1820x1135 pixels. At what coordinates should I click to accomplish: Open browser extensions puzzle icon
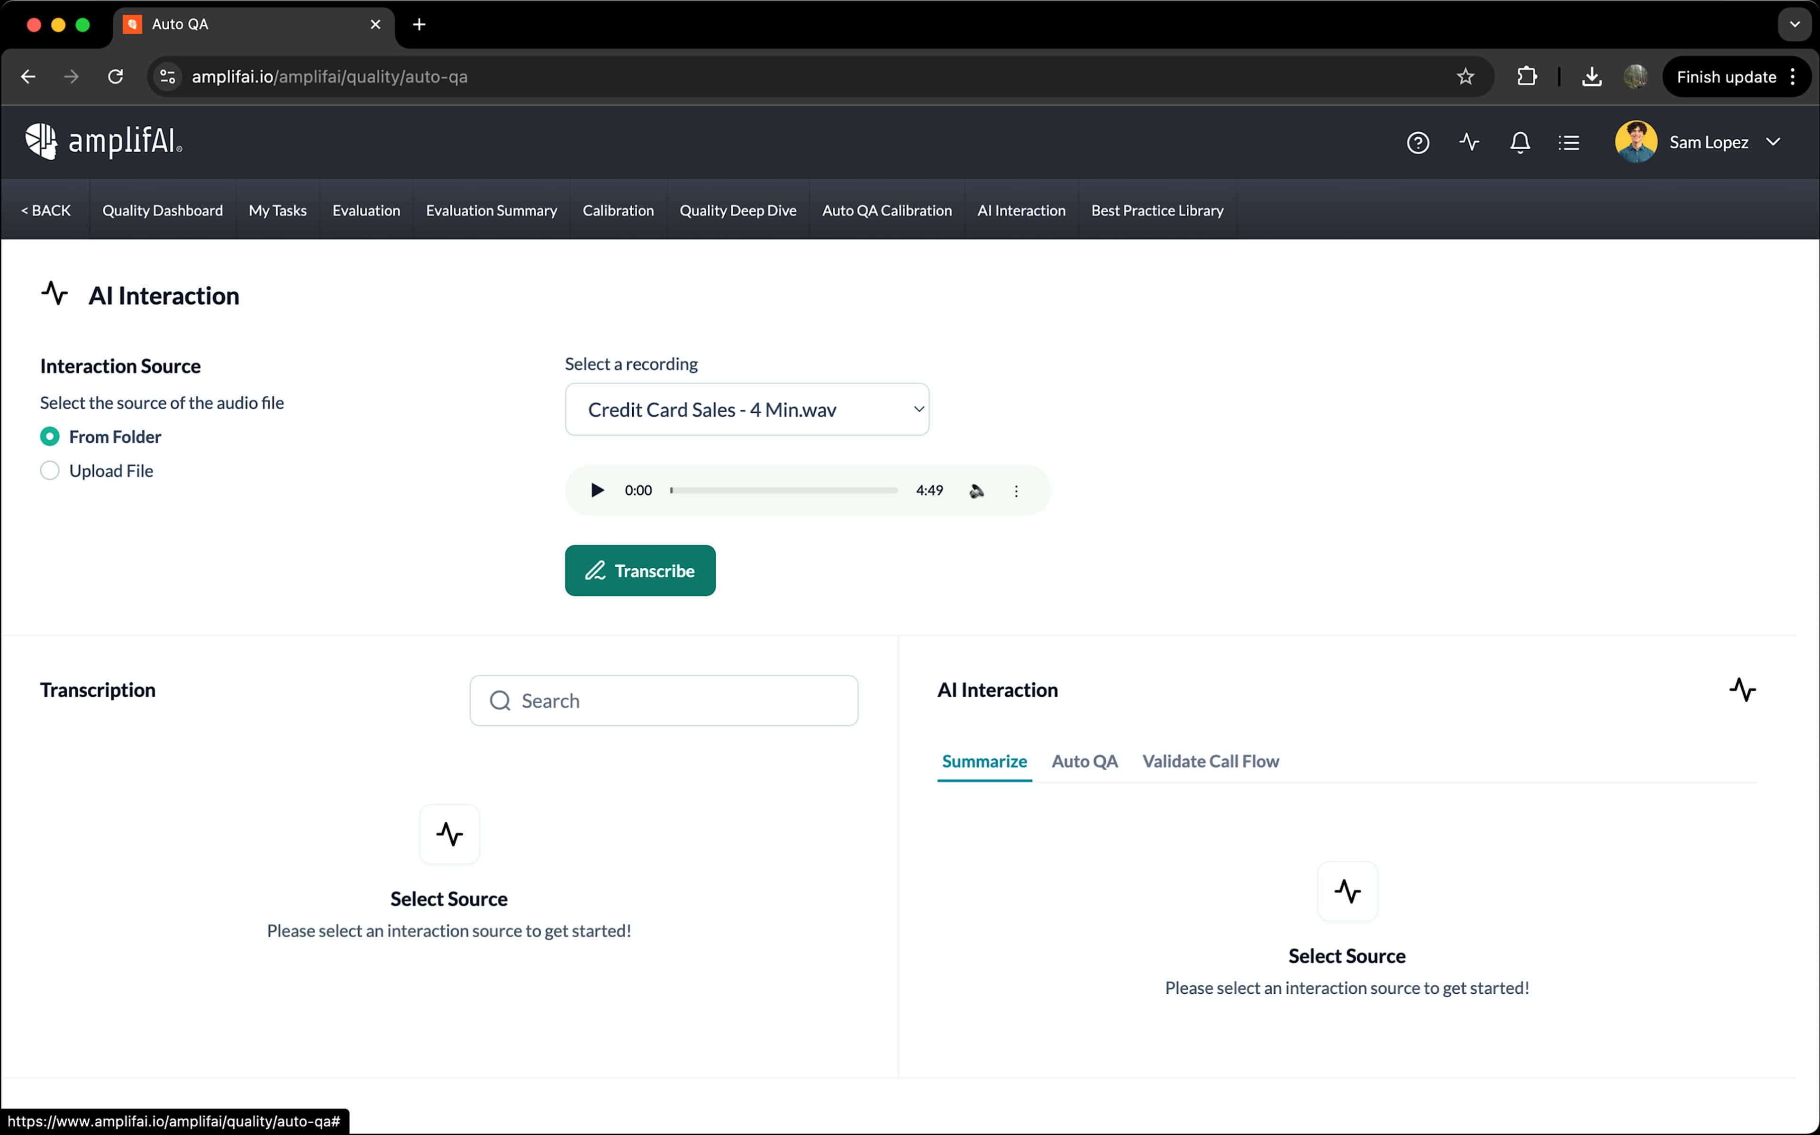pyautogui.click(x=1527, y=77)
